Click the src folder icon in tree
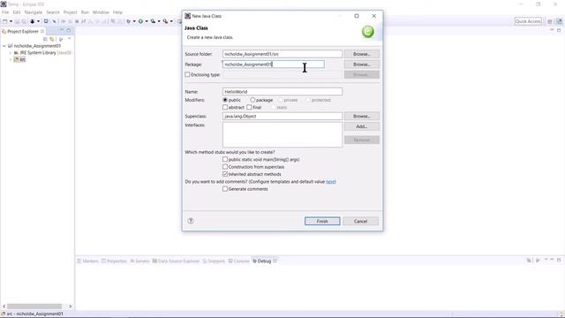The image size is (565, 318). point(16,59)
